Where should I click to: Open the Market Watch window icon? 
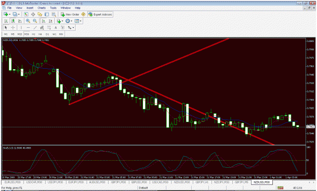coord(26,14)
